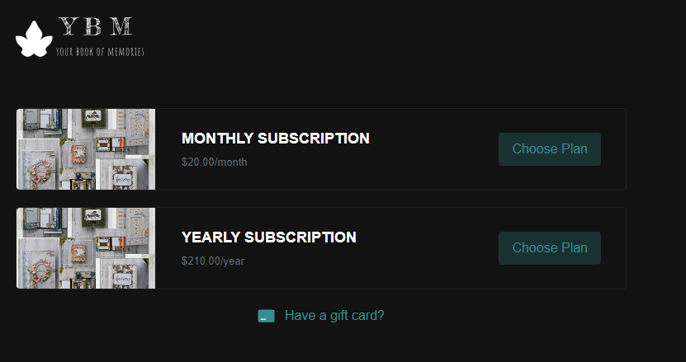This screenshot has width=686, height=362.
Task: Click the Your Book of Memories tagline
Action: [100, 52]
